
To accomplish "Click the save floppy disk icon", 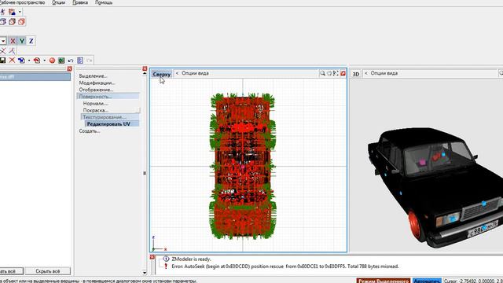I will (x=2, y=61).
